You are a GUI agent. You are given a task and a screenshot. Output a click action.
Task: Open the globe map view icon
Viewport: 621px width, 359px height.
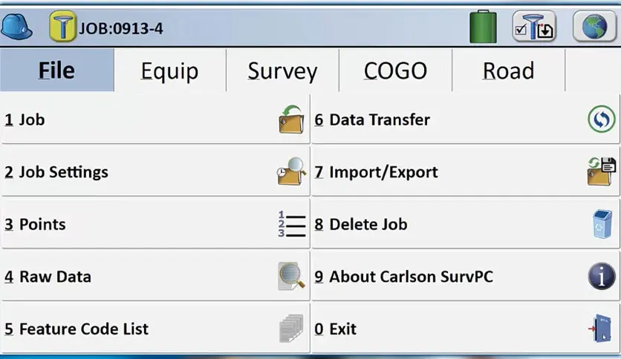[594, 27]
